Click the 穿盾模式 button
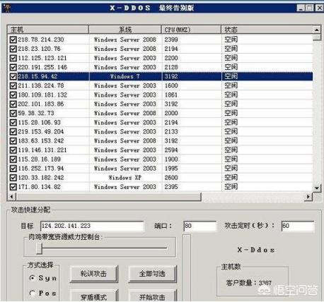Screen dimensions: 324x302 [x=93, y=296]
